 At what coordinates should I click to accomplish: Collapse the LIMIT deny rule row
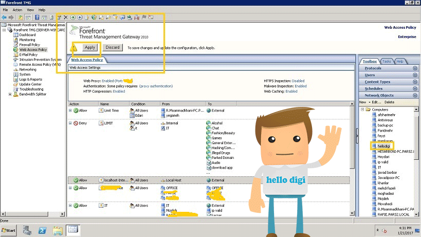(70, 123)
